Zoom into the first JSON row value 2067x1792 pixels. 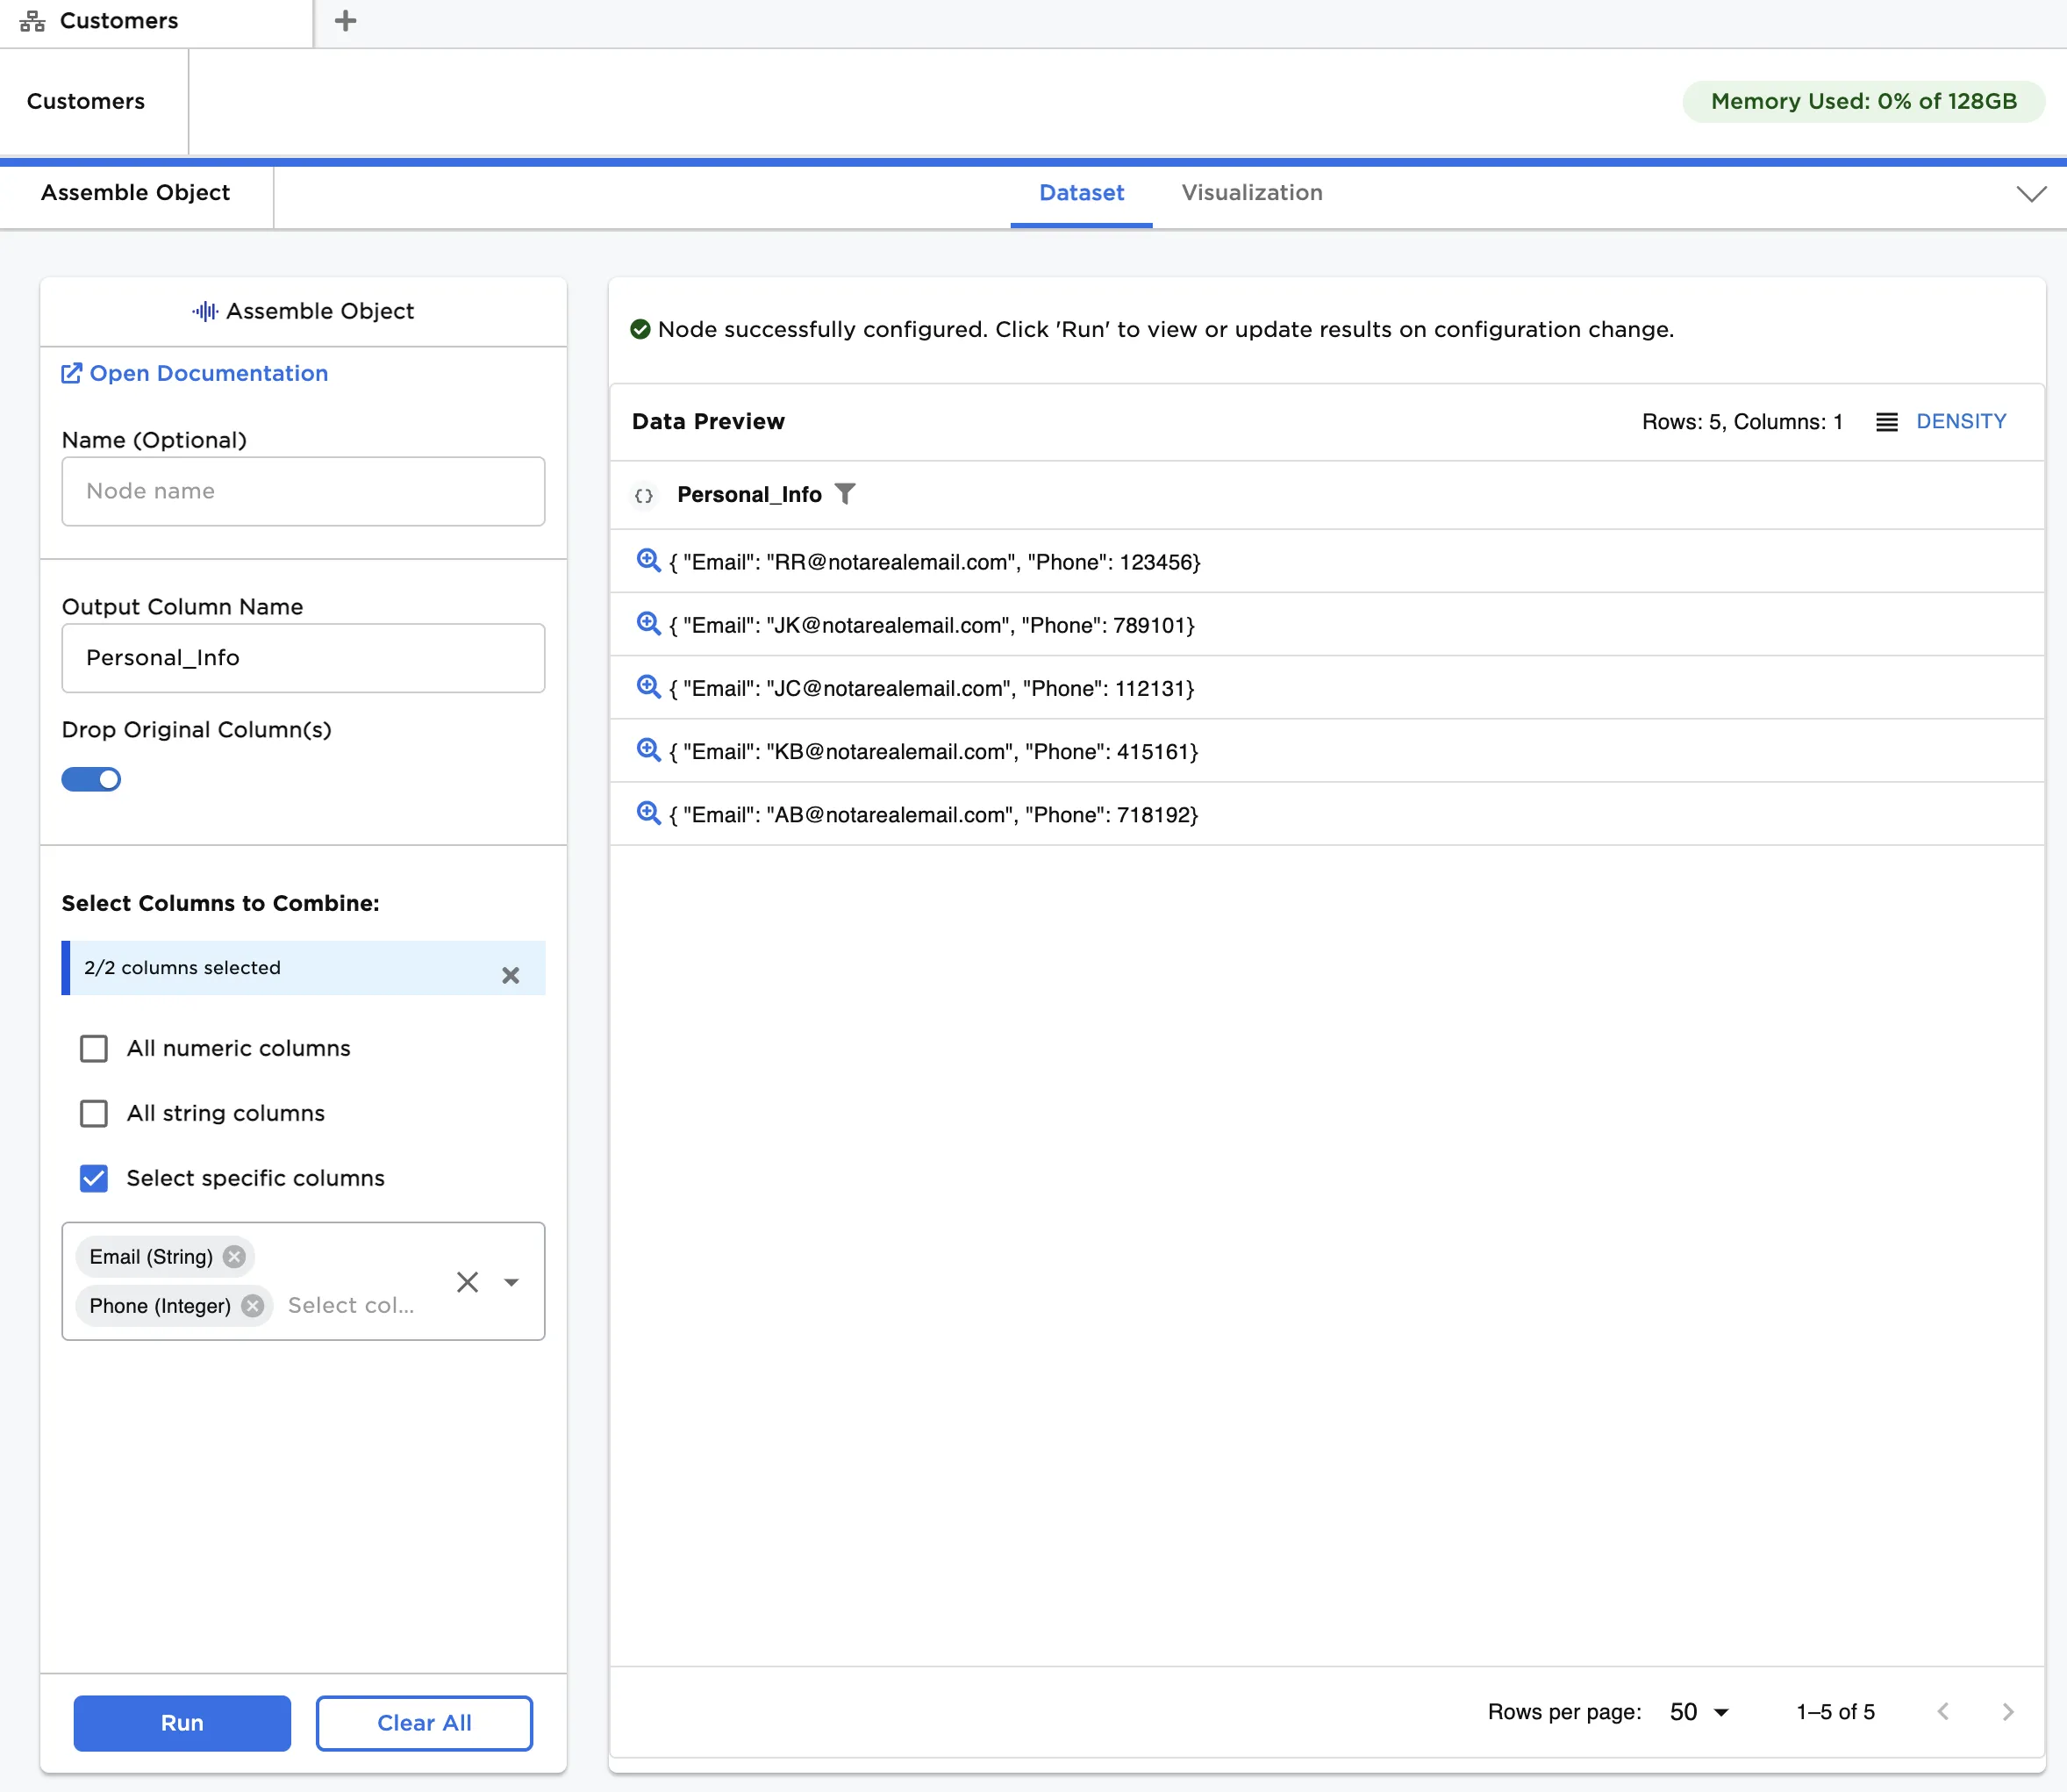[647, 561]
